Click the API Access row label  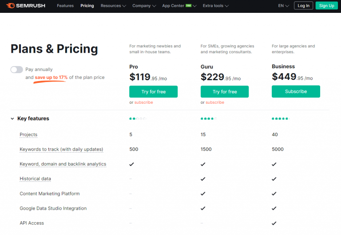point(32,223)
